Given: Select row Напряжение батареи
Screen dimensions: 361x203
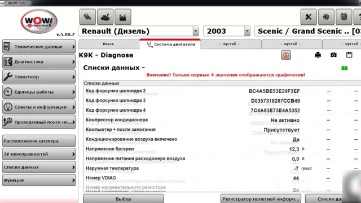Looking at the screenshot, I should (222, 149).
